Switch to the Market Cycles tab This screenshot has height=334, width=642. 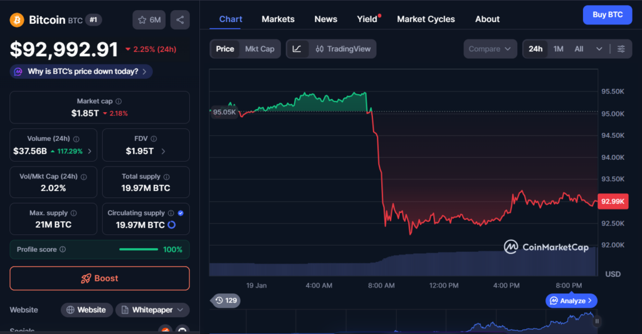[426, 19]
